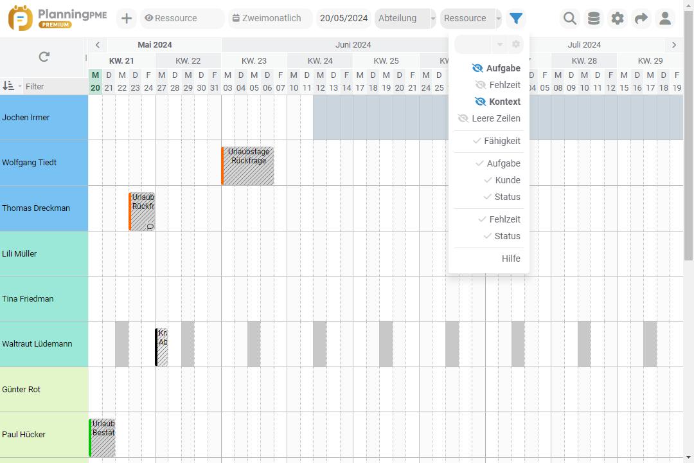Open settings via the gear icon
Viewport: 694px width, 463px height.
[618, 19]
